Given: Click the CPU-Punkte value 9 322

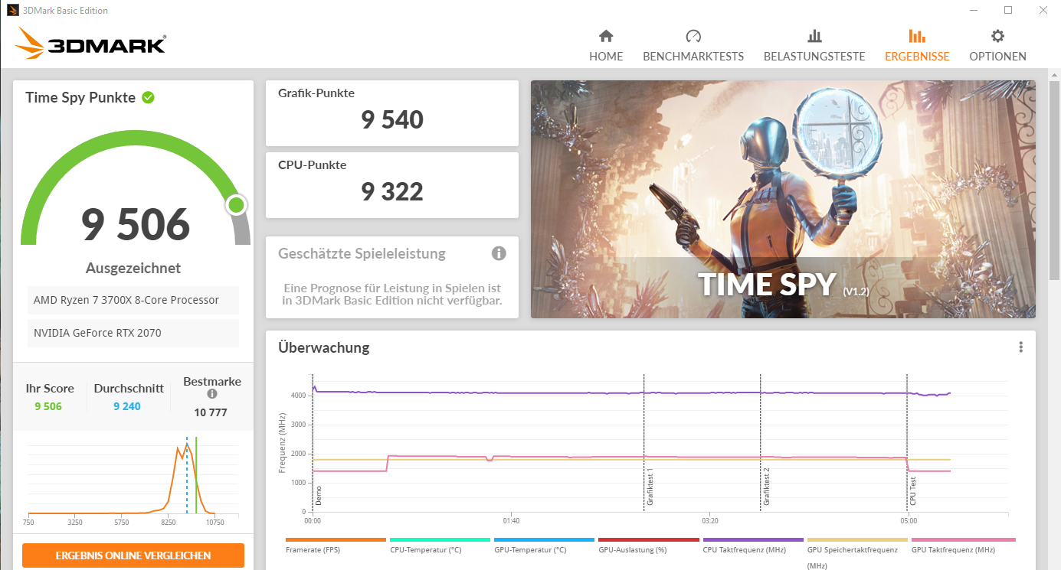Looking at the screenshot, I should 392,191.
